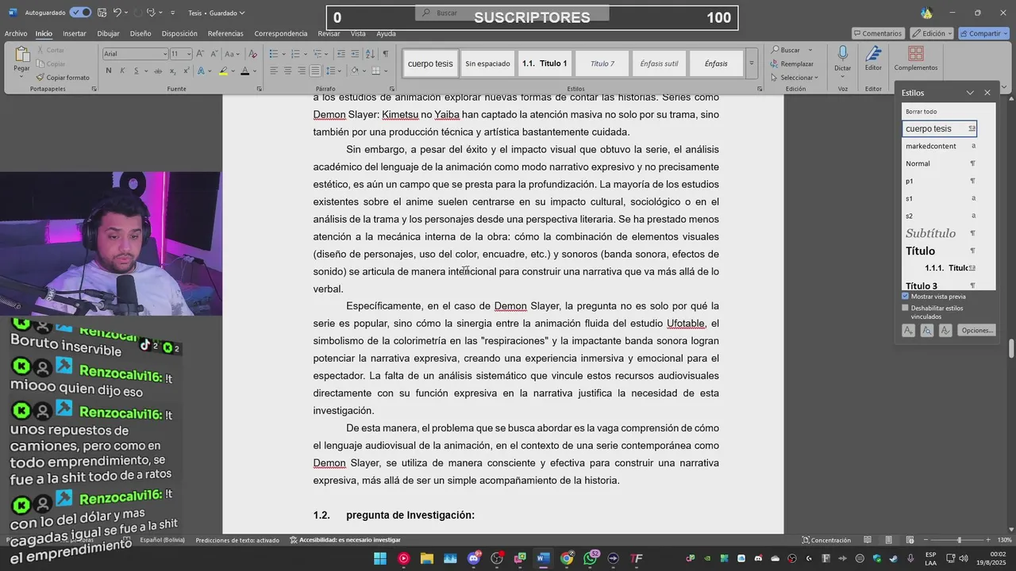
Task: Open the Dictar microphone tool
Action: 842,59
